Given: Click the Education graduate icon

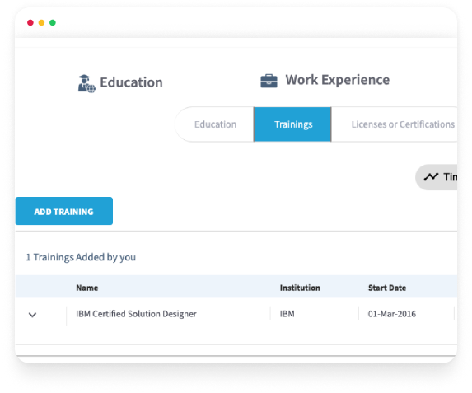Looking at the screenshot, I should pos(86,83).
